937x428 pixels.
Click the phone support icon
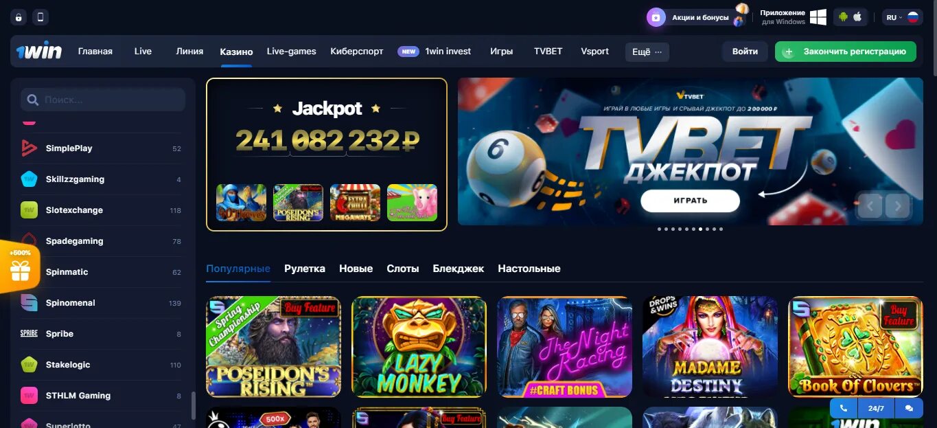coord(844,408)
